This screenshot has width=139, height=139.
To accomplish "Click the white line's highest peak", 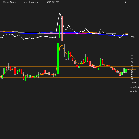I will click(x=60, y=13).
